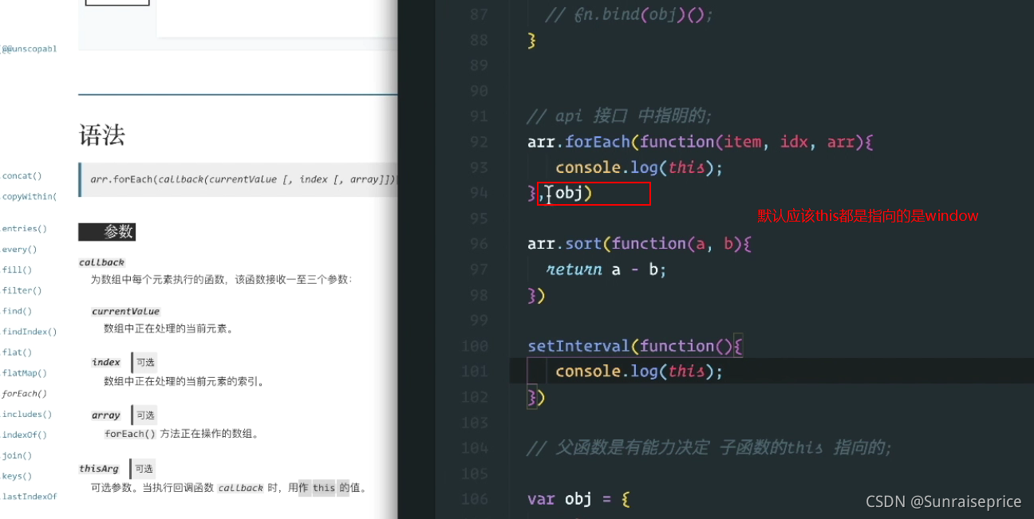Open the join() sidebar link
This screenshot has height=519, width=1034.
click(17, 455)
